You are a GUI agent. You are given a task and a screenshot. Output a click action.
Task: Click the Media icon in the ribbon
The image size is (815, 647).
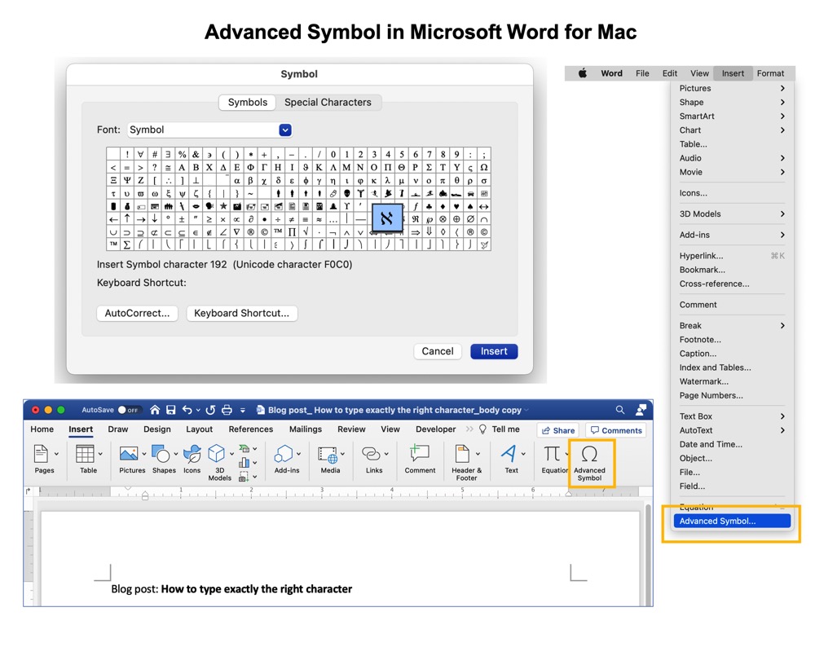click(328, 454)
